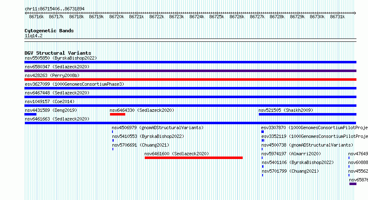This screenshot has height=200, width=368.
Task: Click the short blue bar under nsv4431589
Action: click(31, 114)
